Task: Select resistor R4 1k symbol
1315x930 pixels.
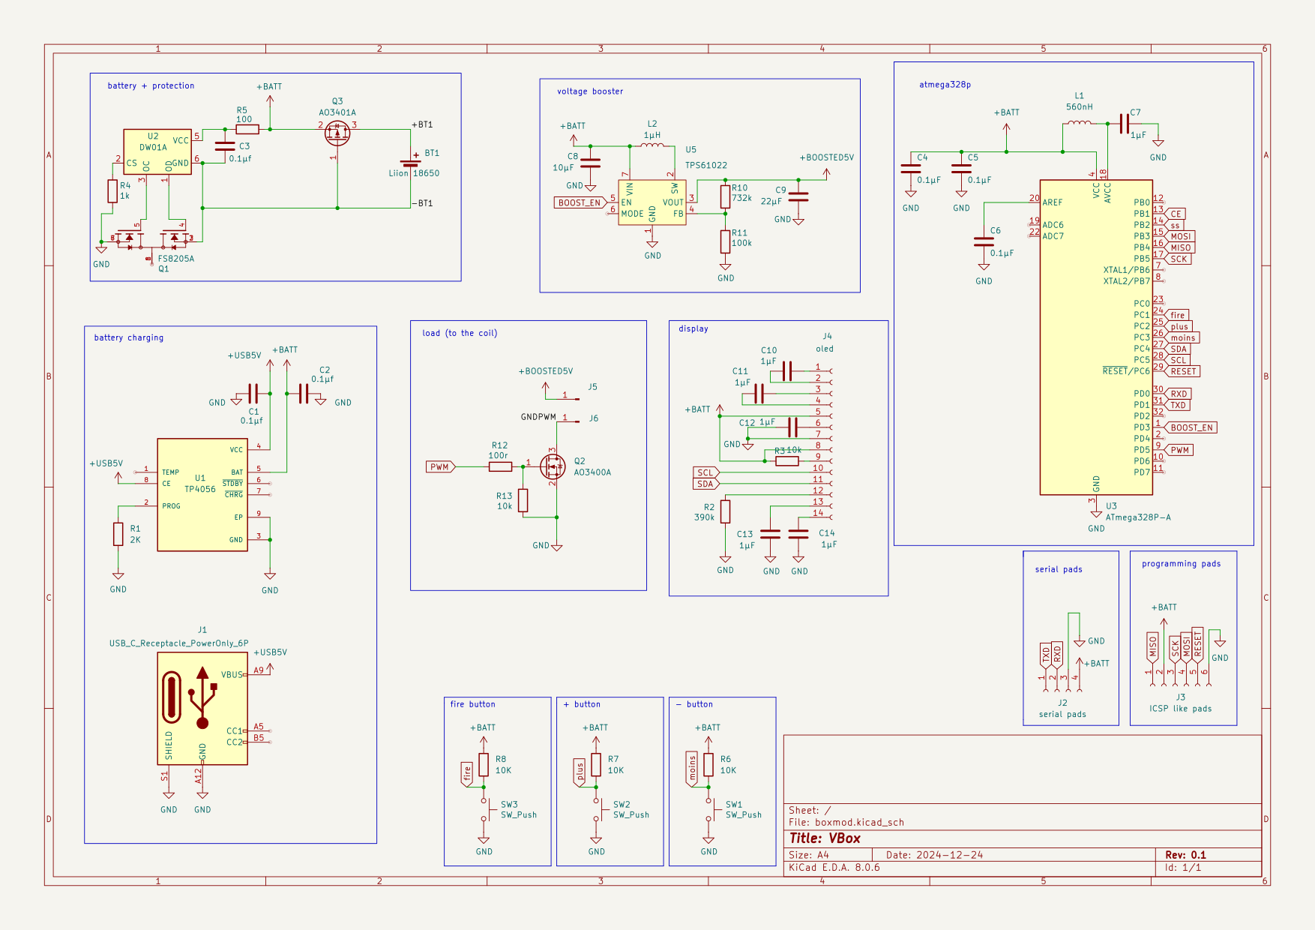Action: click(112, 191)
